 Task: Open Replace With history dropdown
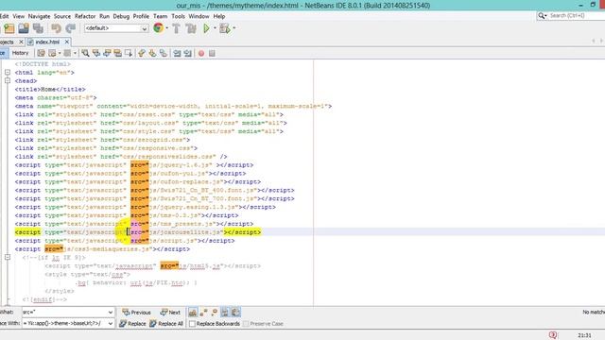click(111, 323)
